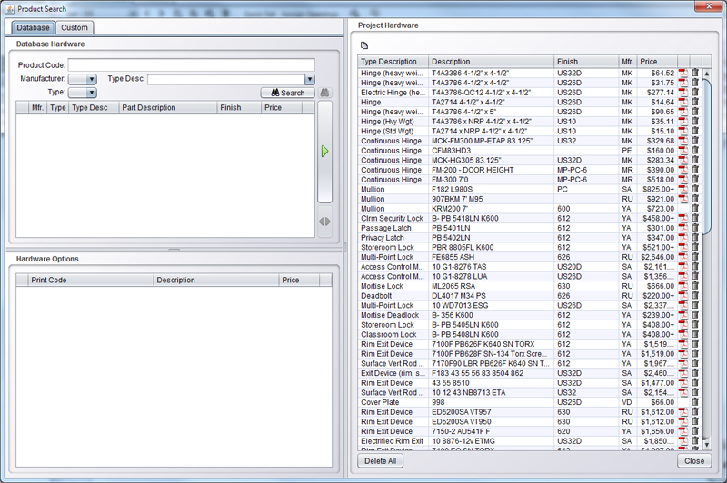Click Print Code header in Hardware Options
Screen dimensions: 727x483
91,281
